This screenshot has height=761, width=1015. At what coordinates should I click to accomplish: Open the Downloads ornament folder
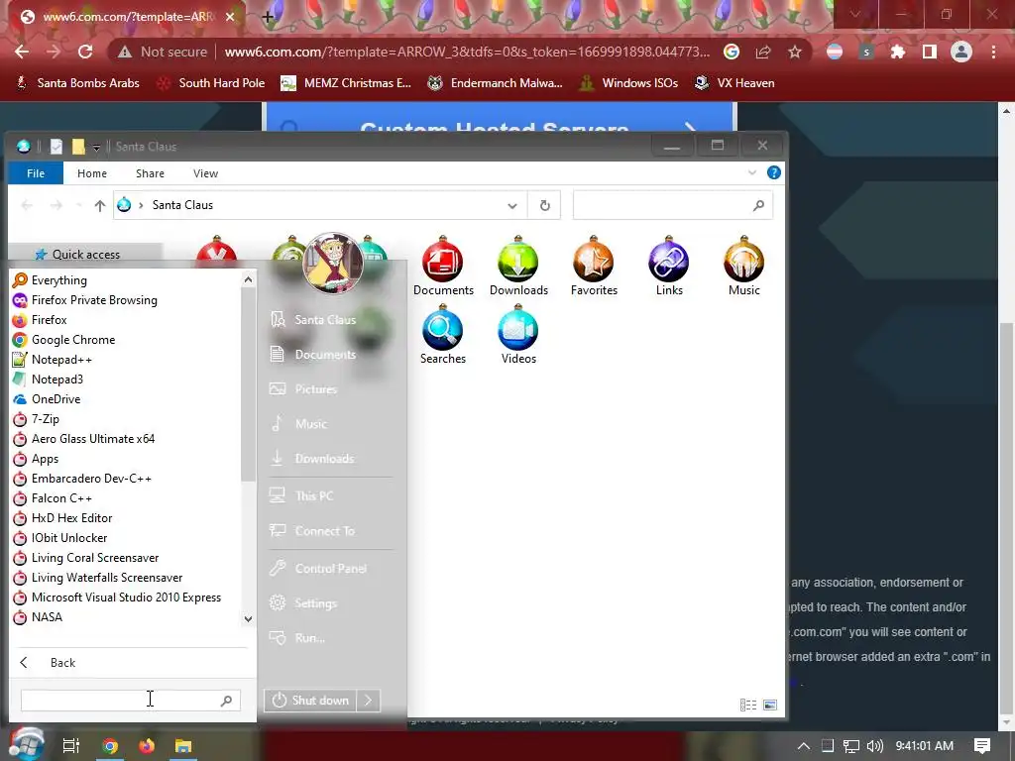[518, 266]
